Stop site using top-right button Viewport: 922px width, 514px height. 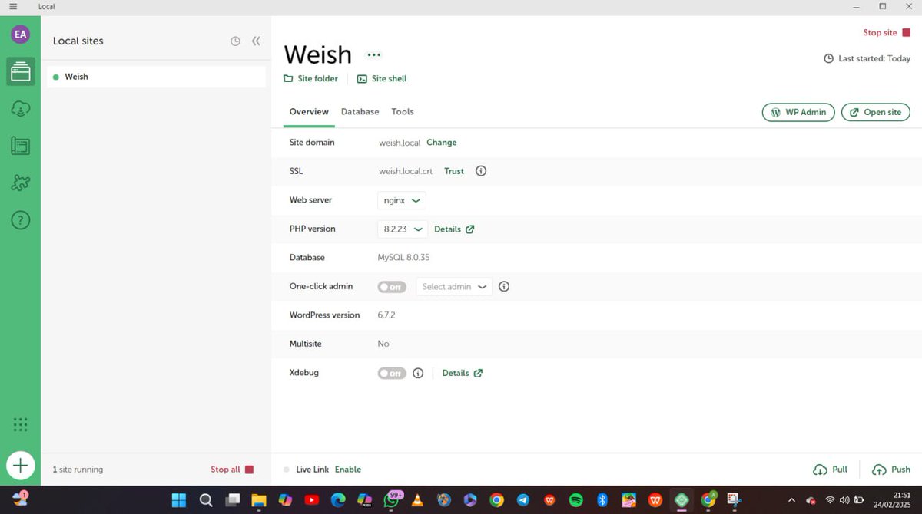tap(887, 33)
